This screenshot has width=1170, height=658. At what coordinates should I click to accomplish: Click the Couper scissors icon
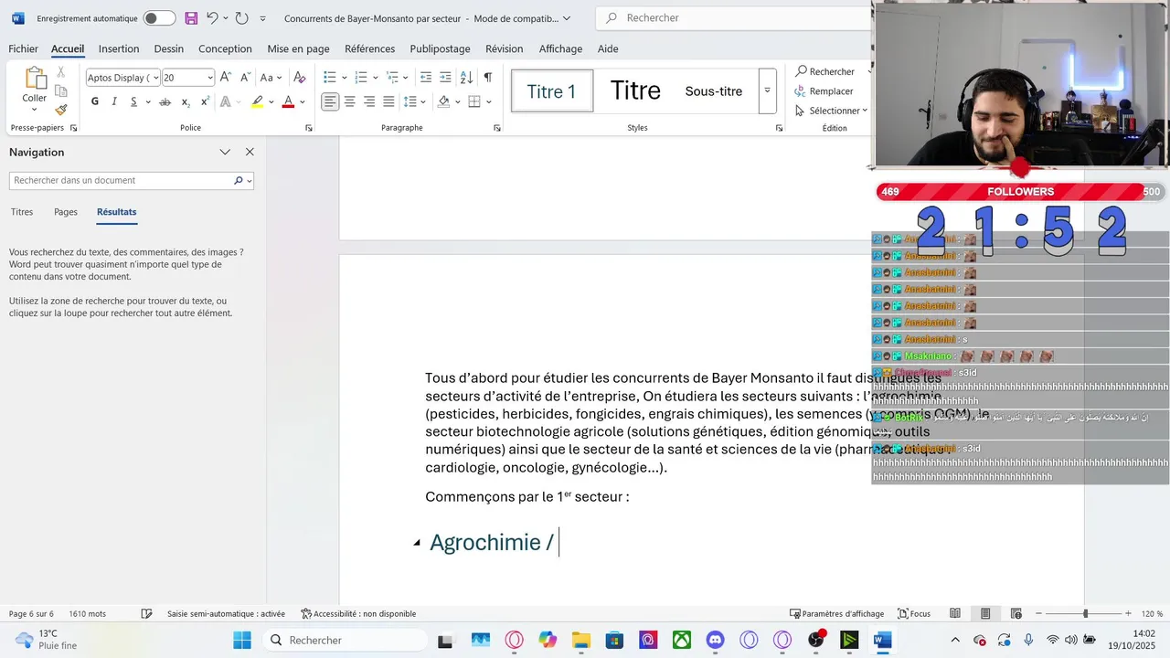tap(61, 71)
